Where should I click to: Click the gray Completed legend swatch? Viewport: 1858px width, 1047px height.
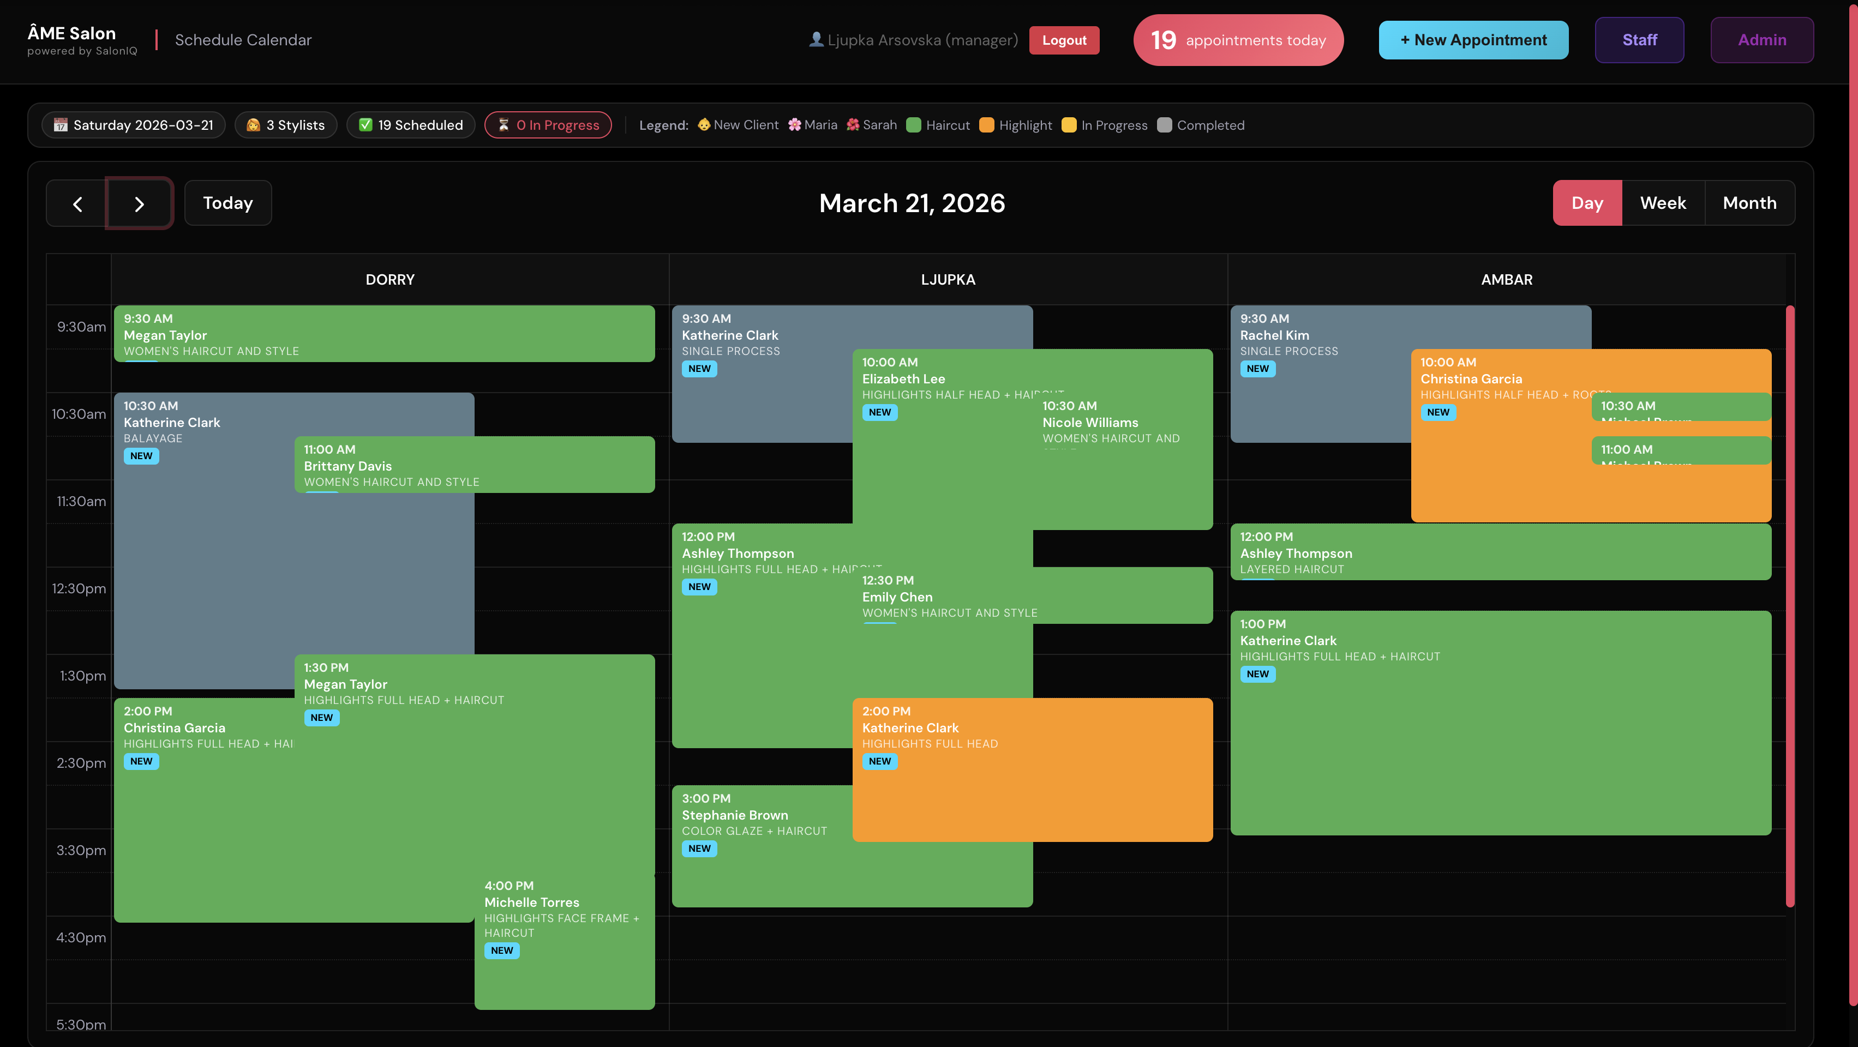1165,125
